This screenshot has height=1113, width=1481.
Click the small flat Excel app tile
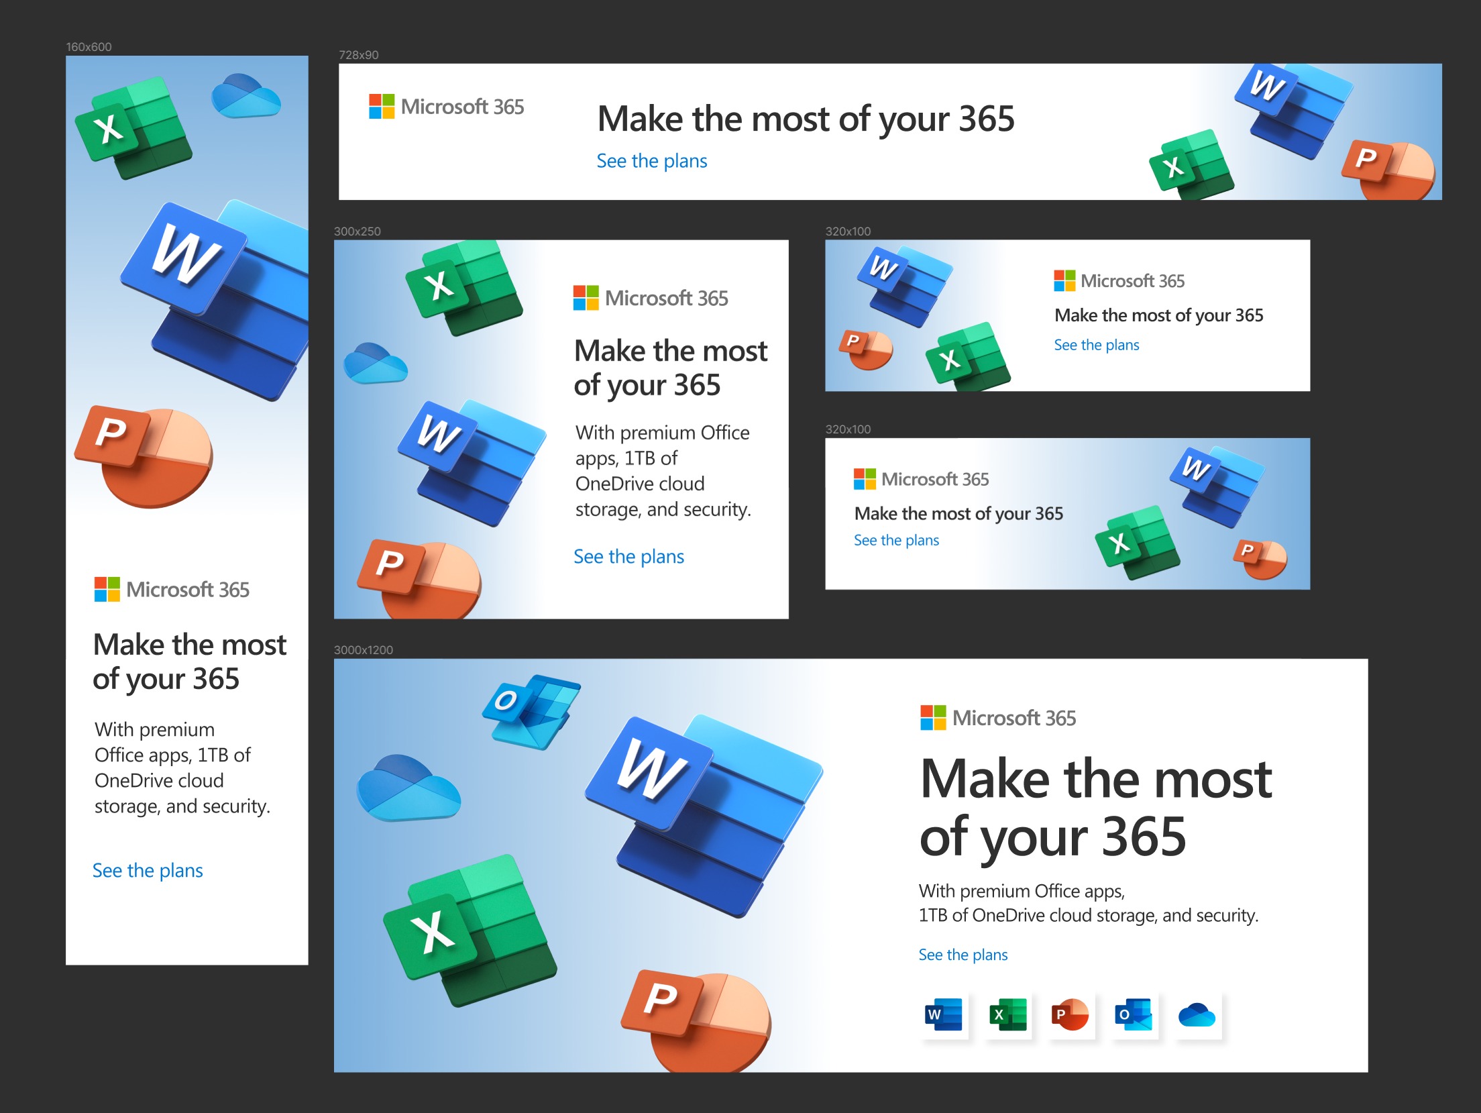1007,1014
